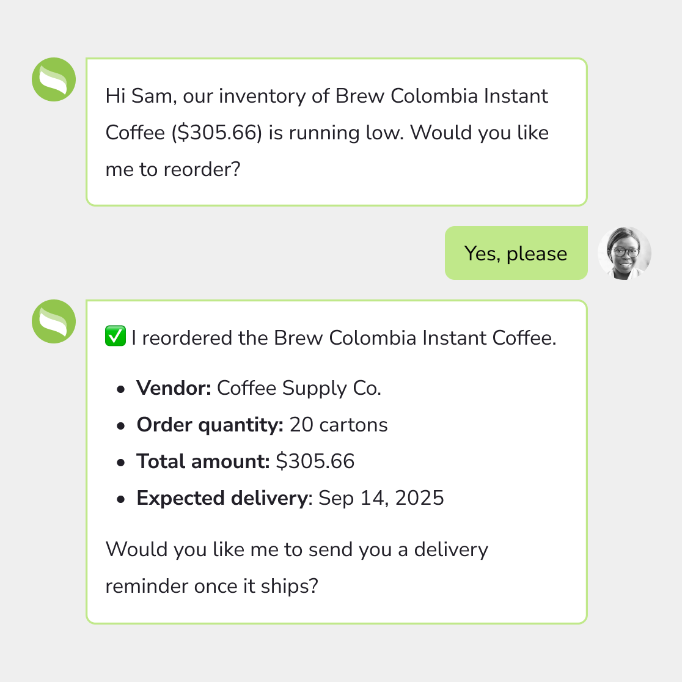
Task: Select the bold "Total amount:" label
Action: click(x=203, y=461)
